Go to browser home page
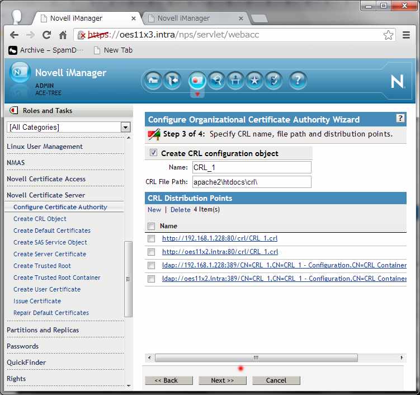Screen dimensions: 420x395 (63, 35)
